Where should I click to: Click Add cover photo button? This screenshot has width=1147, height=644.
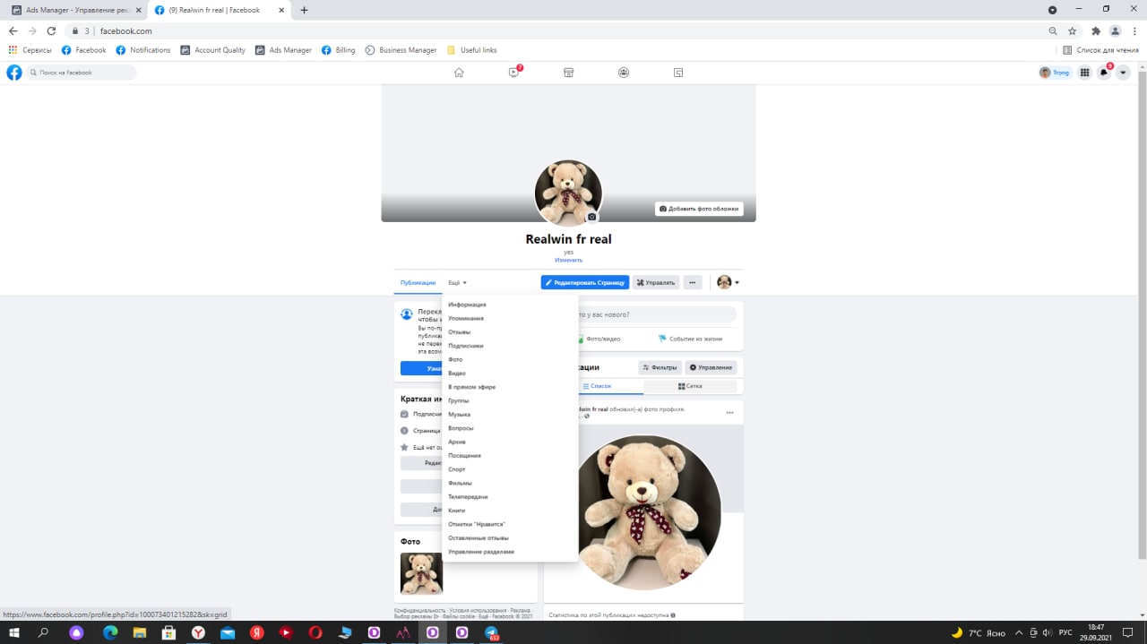[x=699, y=209]
